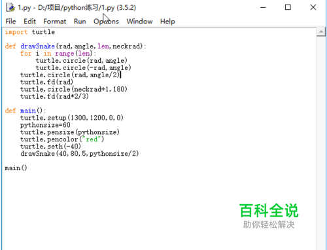Open the File menu
Screen dimensions: 327x250
coord(10,22)
